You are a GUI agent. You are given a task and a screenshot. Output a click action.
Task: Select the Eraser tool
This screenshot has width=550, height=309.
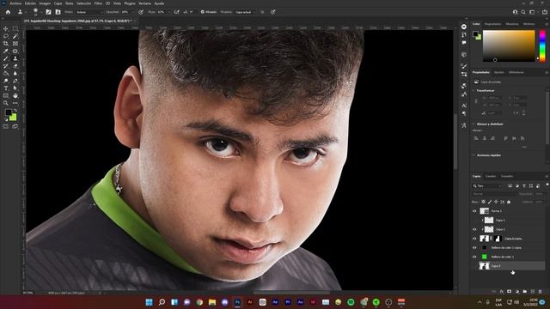tap(15, 66)
